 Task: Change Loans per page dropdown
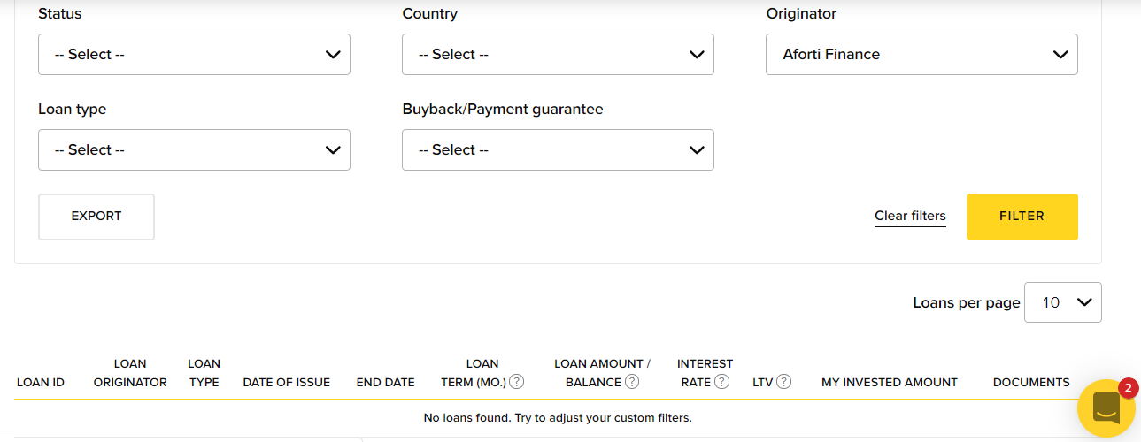[x=1062, y=302]
